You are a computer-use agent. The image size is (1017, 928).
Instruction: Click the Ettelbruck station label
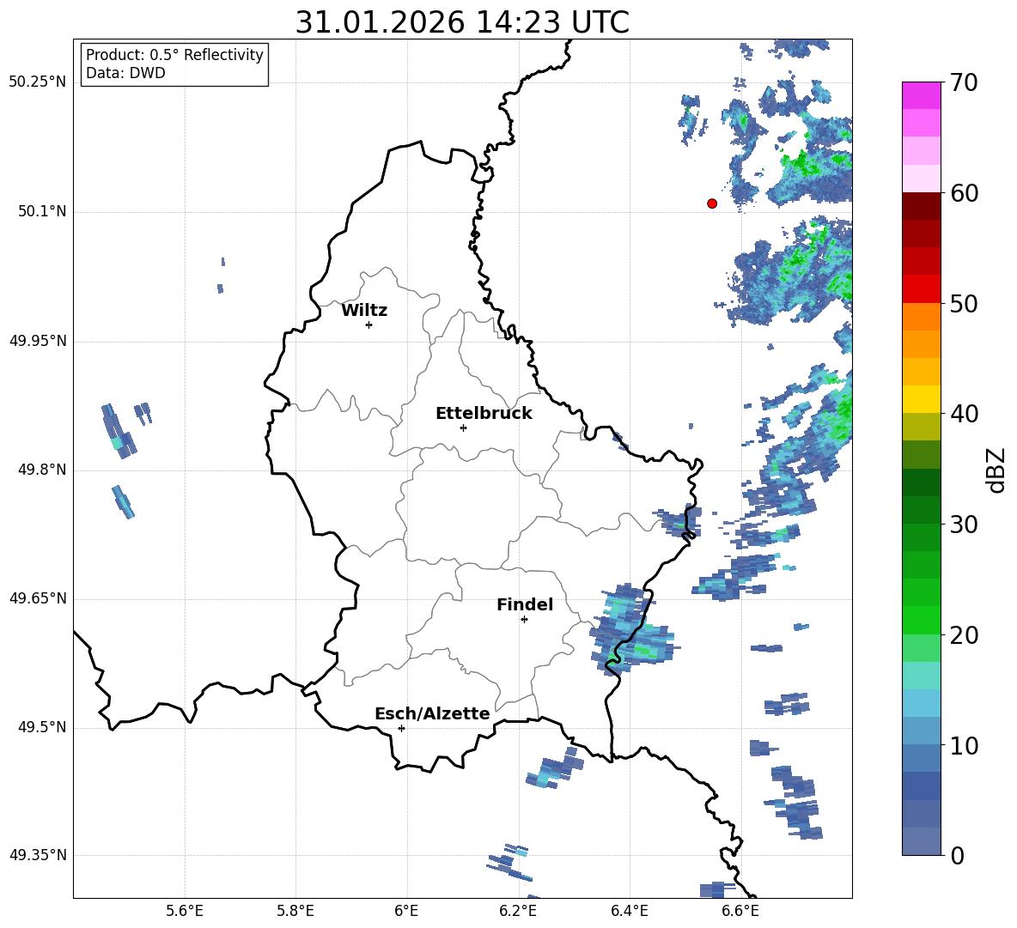[484, 414]
